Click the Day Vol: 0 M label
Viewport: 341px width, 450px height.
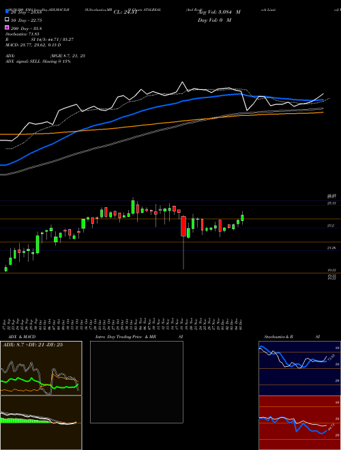point(214,20)
